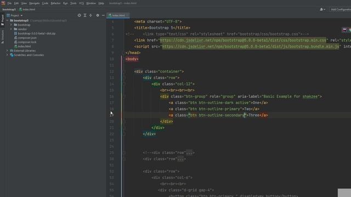This screenshot has height=197, width=351.
Task: Click the meta charset UTF-8 line
Action: pos(158,21)
